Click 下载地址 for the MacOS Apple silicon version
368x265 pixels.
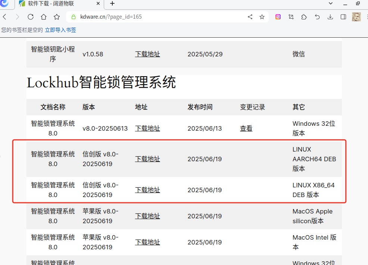coord(147,216)
